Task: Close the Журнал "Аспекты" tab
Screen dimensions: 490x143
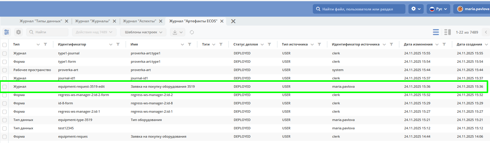Action: 161,21
